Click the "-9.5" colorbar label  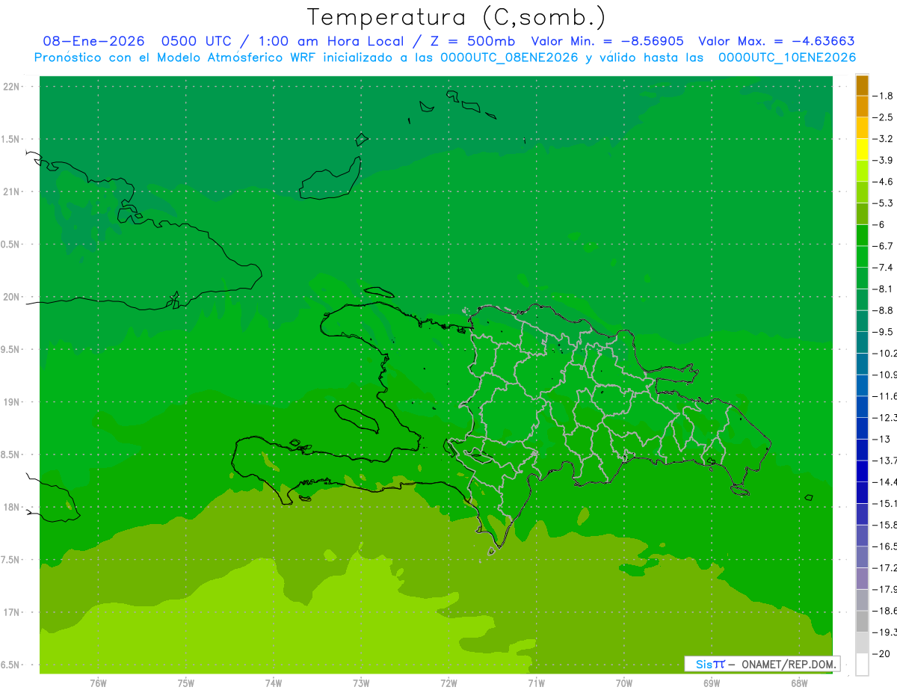883,331
